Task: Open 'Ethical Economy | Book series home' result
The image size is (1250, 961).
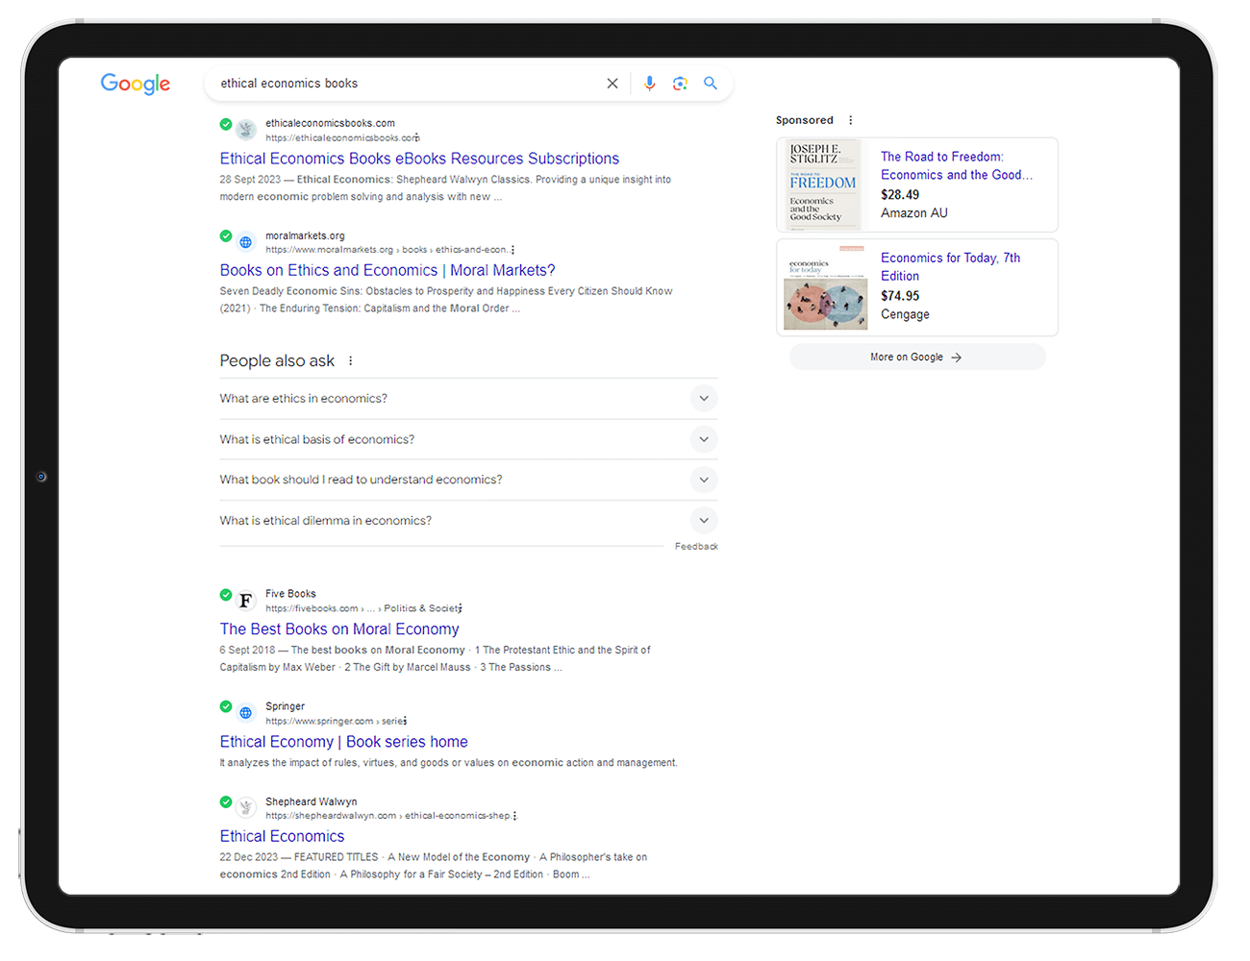Action: [x=343, y=742]
